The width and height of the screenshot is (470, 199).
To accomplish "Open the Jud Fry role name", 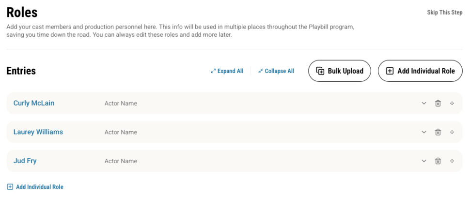I will [25, 161].
